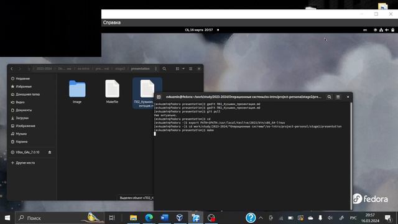Open File Explorer from the taskbar

pyautogui.click(x=133, y=218)
